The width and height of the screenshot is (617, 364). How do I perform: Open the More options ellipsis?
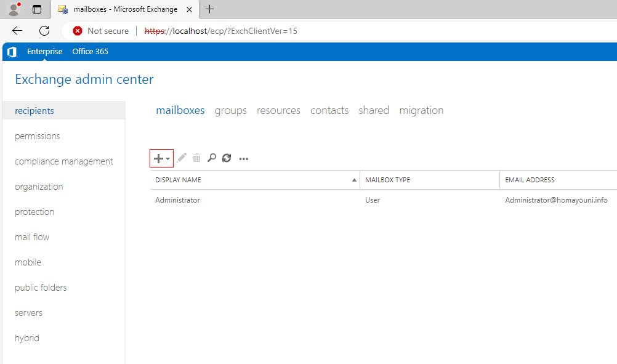[244, 158]
